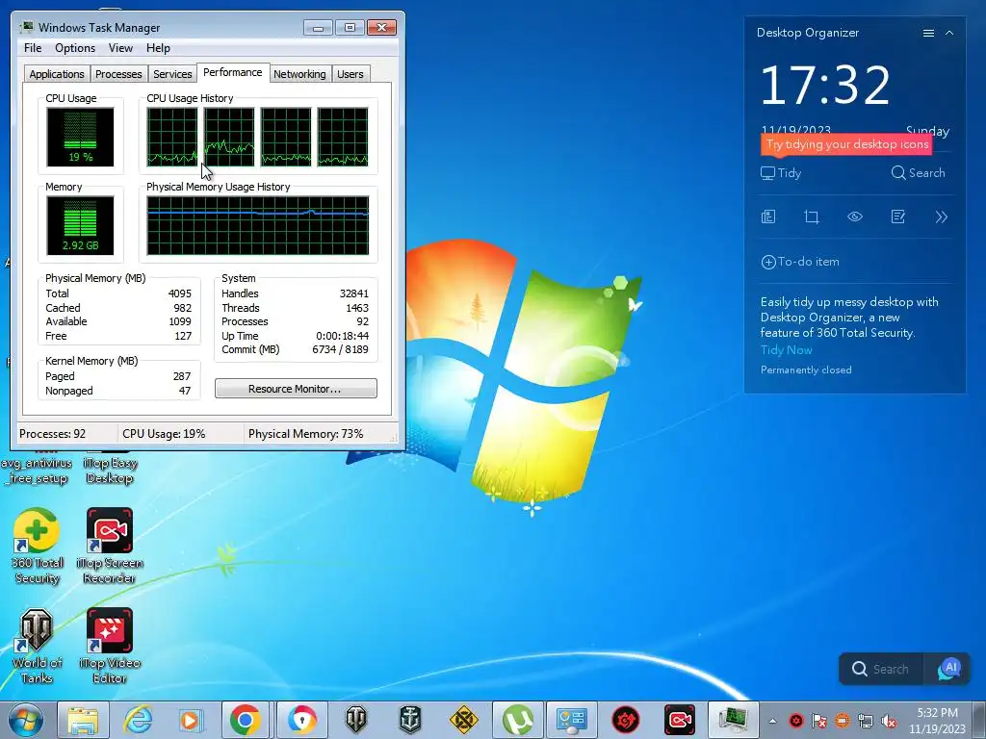Open the View menu in Task Manager
Image resolution: width=986 pixels, height=739 pixels.
(120, 48)
